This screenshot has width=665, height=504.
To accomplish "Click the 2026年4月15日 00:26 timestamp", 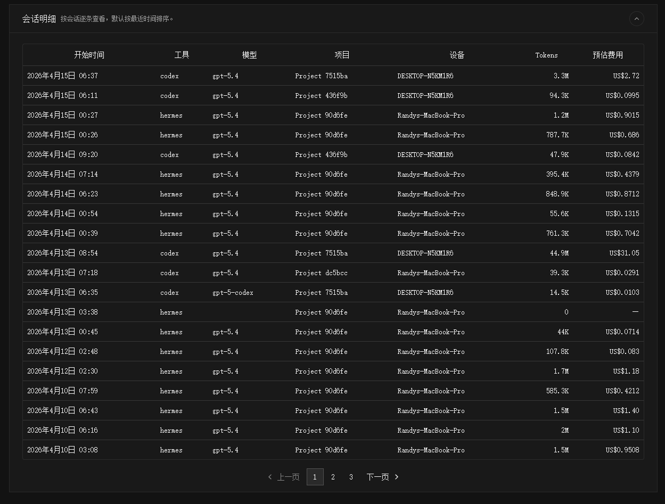I will 62,135.
